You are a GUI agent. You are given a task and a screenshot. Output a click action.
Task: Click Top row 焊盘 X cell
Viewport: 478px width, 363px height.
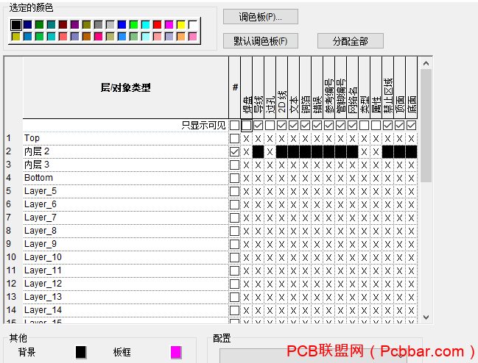(246, 139)
